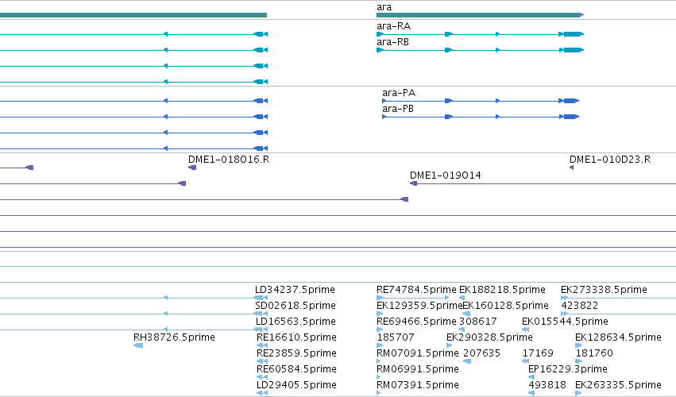Select the ara-PB protein label
This screenshot has height=397, width=676.
pos(398,109)
